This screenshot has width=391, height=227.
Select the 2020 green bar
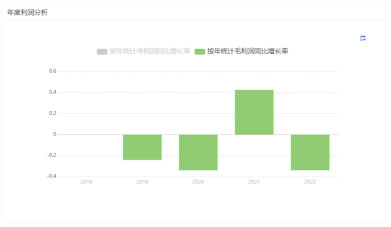click(198, 152)
